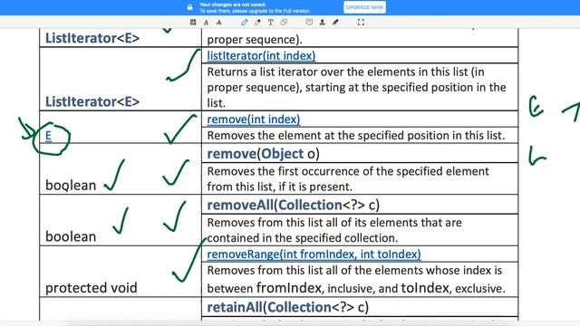Click 'Removes the element at the specified position' text
Image resolution: width=580 pixels, height=326 pixels.
point(356,136)
